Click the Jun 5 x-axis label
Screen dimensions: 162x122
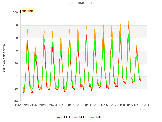[96, 105]
